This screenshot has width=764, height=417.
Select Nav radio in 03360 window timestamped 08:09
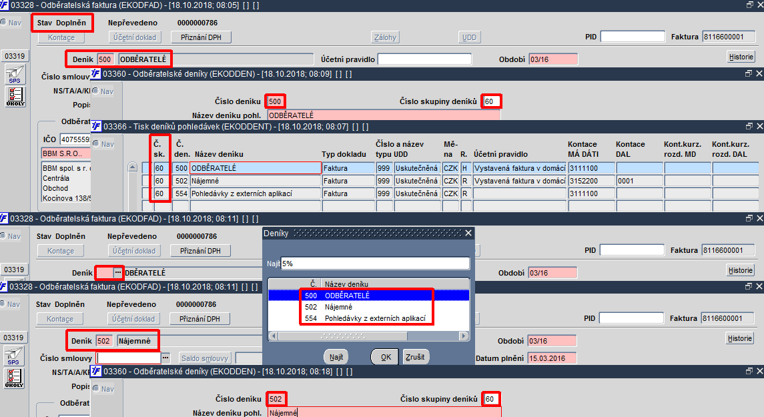coord(95,91)
